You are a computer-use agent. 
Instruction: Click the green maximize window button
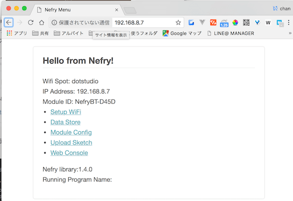click(x=25, y=8)
